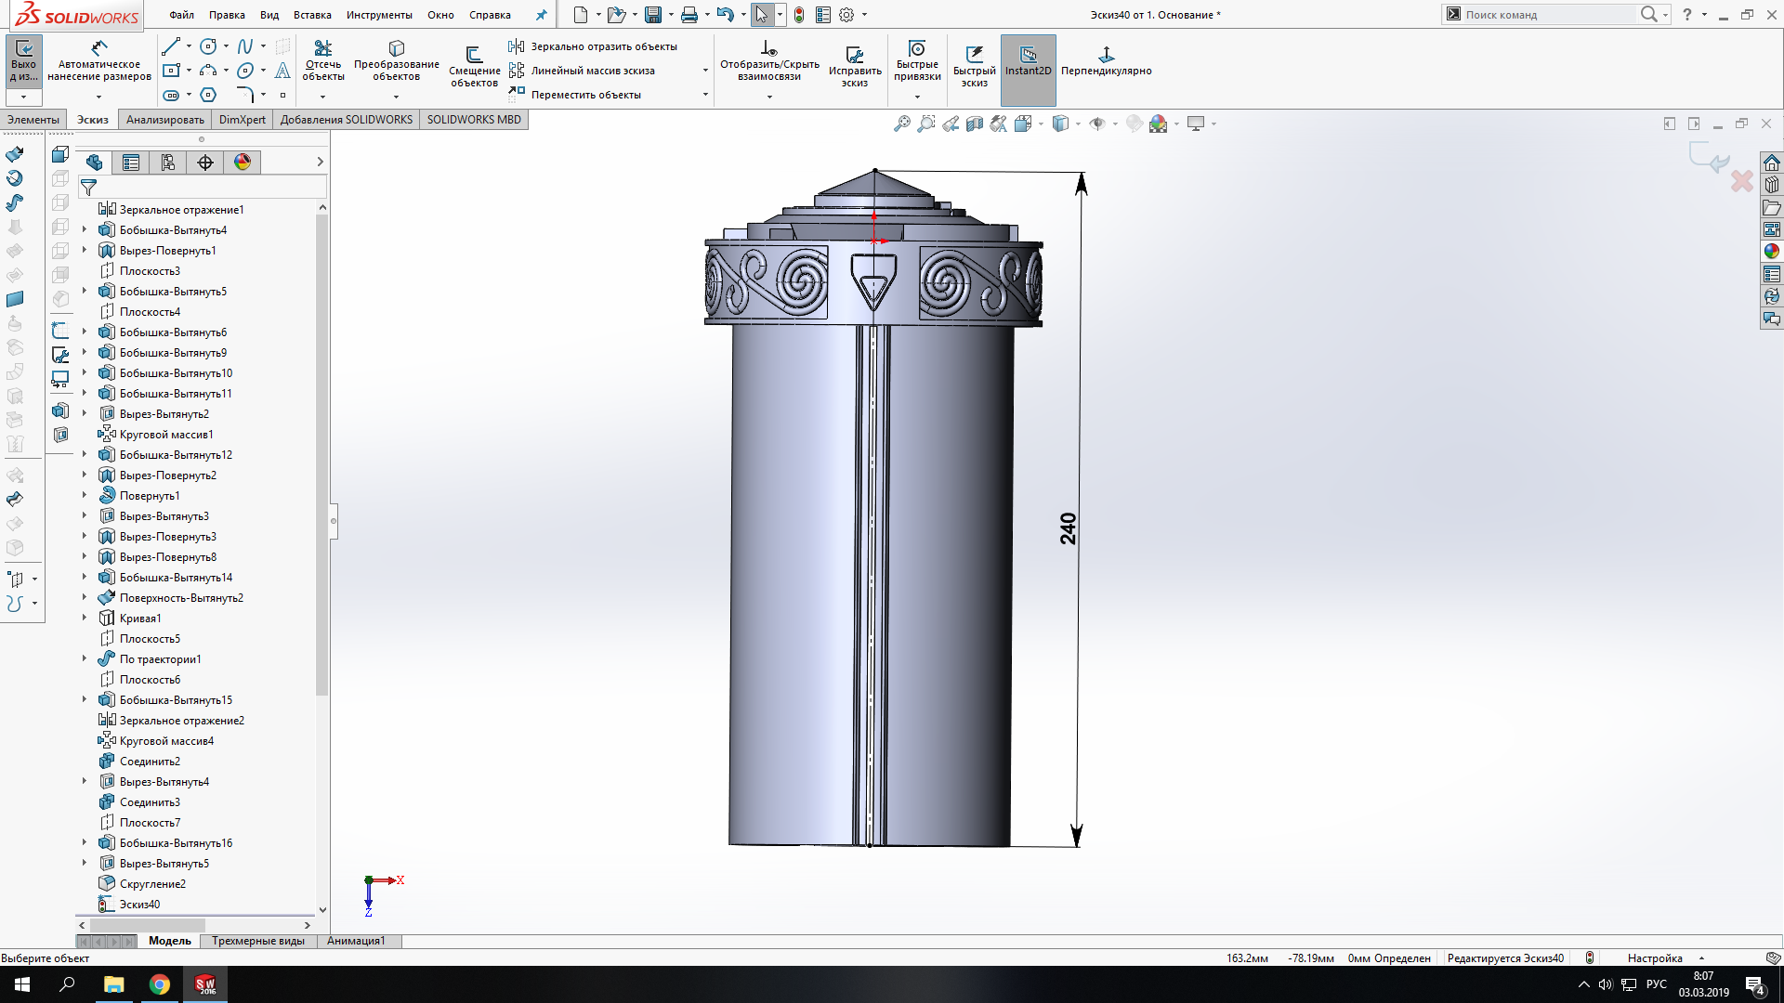Open the Инструменты menu
This screenshot has width=1784, height=1003.
click(379, 15)
